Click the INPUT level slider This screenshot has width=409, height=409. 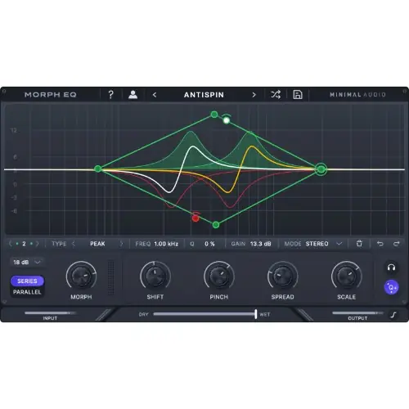click(x=50, y=312)
